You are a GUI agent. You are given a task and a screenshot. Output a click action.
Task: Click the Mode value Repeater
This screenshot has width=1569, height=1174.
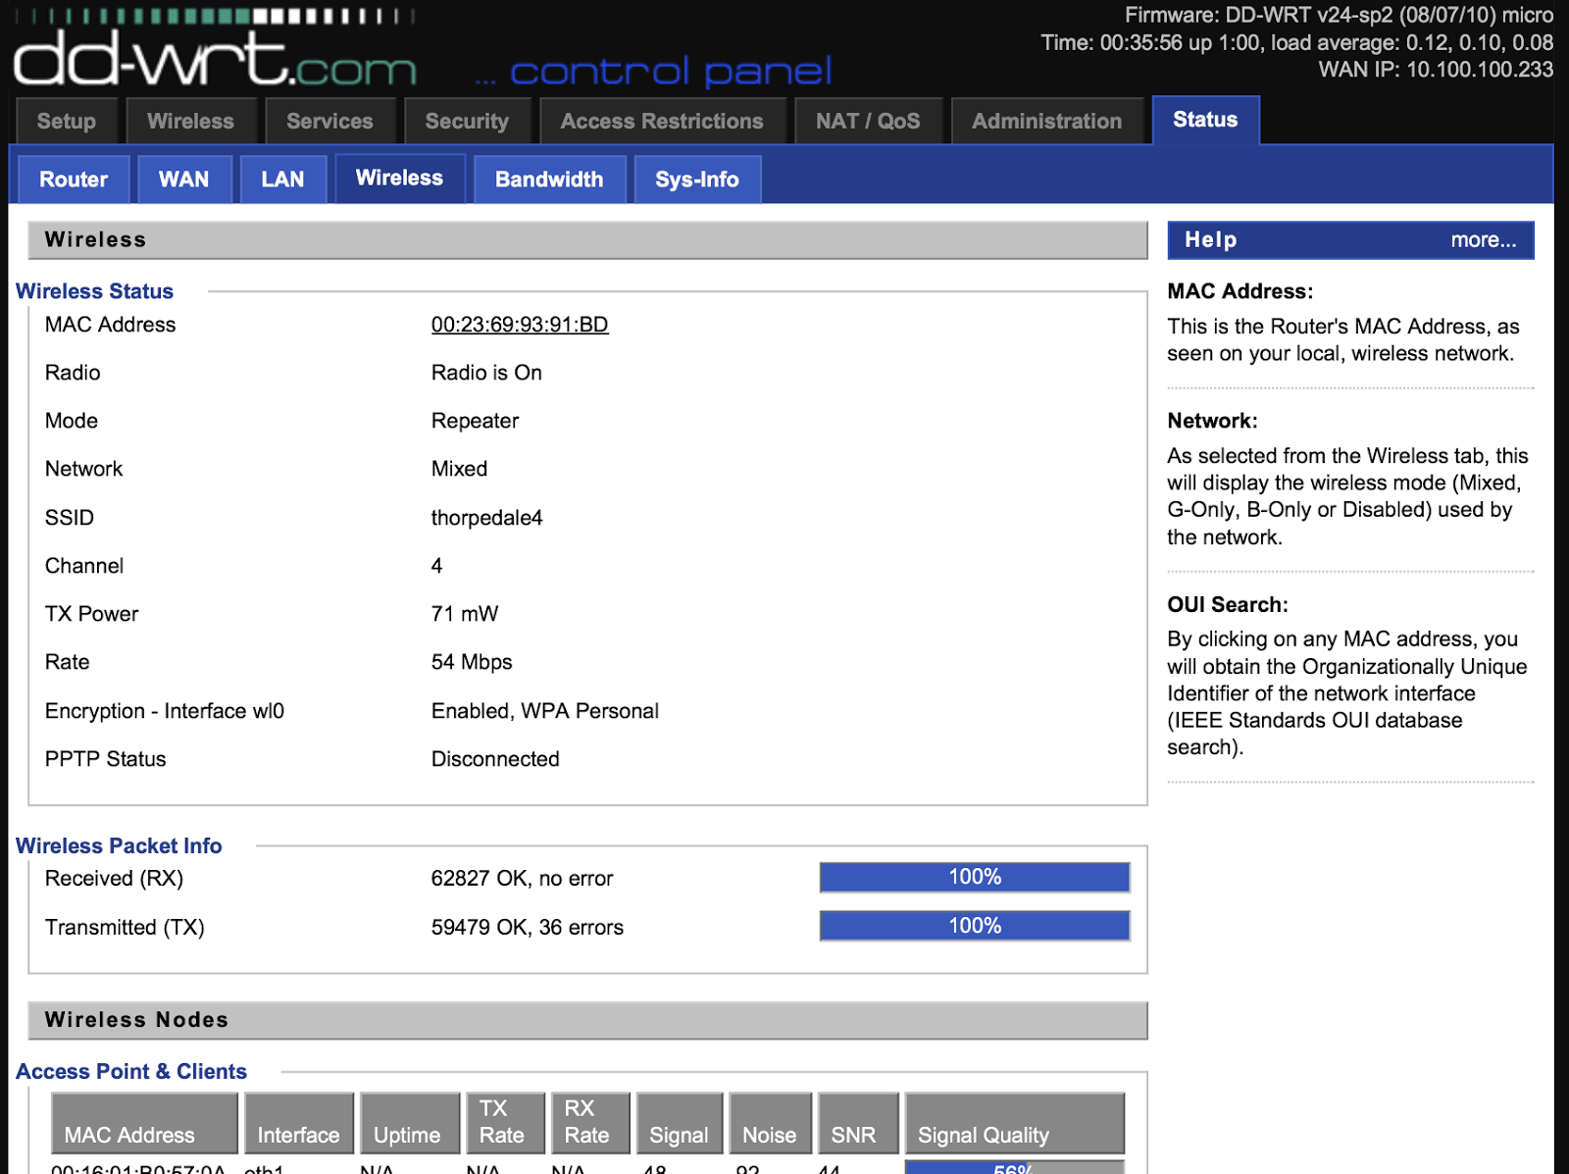pyautogui.click(x=475, y=421)
